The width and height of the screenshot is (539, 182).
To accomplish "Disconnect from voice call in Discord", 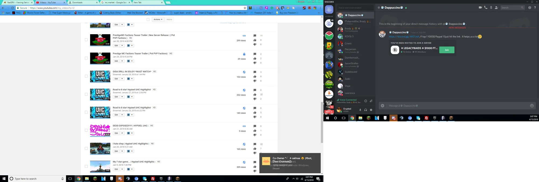I will (x=371, y=101).
